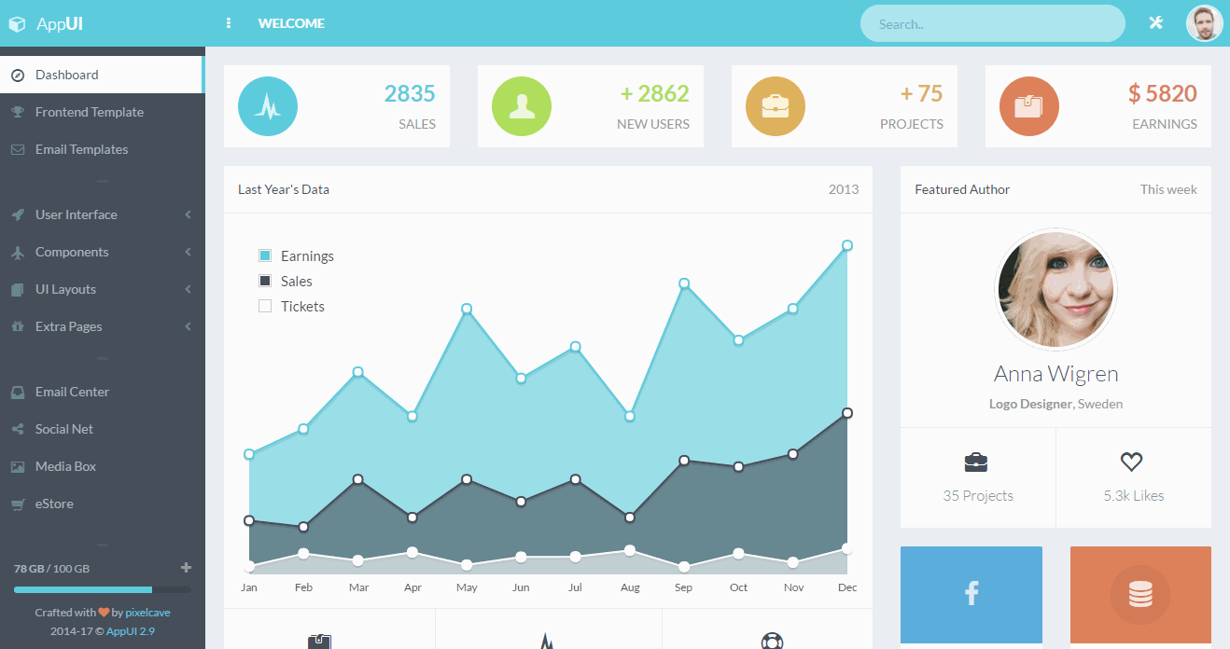The image size is (1230, 649).
Task: Toggle the Earnings series in chart legend
Action: point(265,255)
